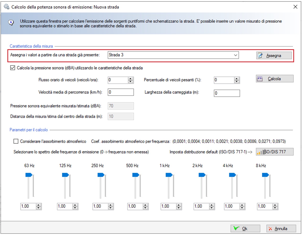Click the 2 kHz slider thumb

click(202, 175)
